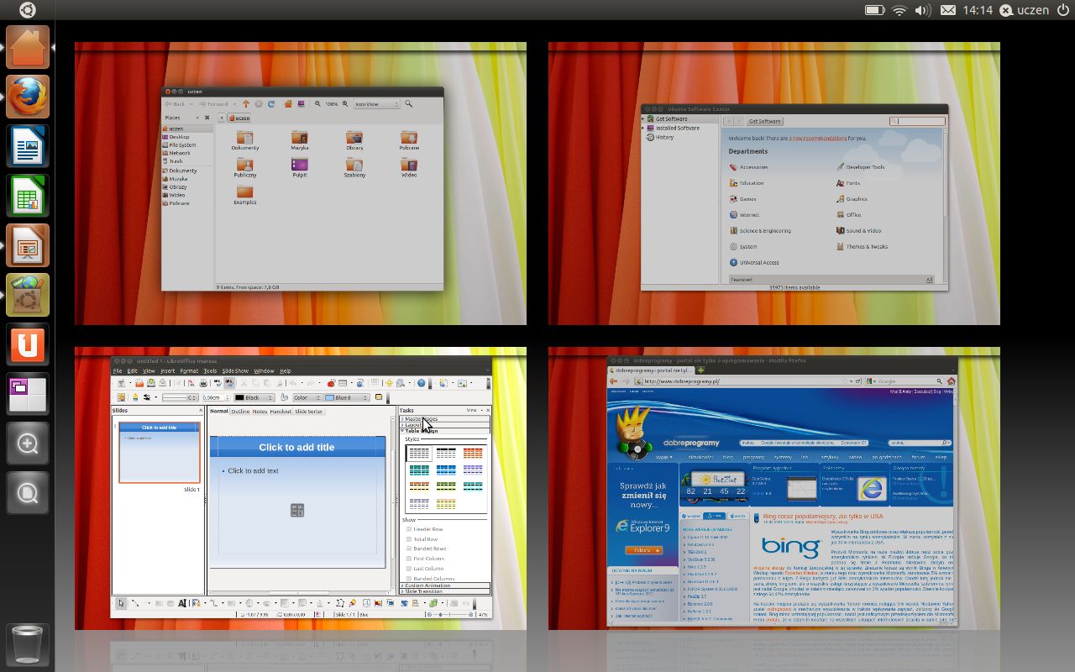Screen dimensions: 1075x672
Task: Open Sound & Video department in Software Center
Action: click(858, 230)
